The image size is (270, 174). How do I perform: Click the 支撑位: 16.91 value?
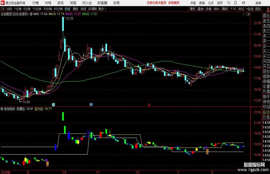[x=25, y=109]
